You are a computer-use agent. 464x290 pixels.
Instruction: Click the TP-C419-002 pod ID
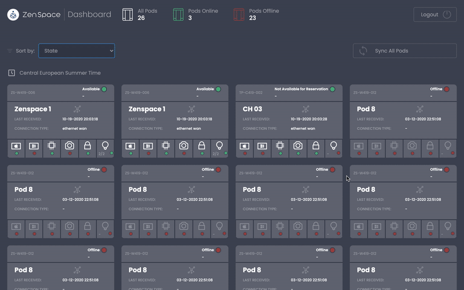[251, 93]
